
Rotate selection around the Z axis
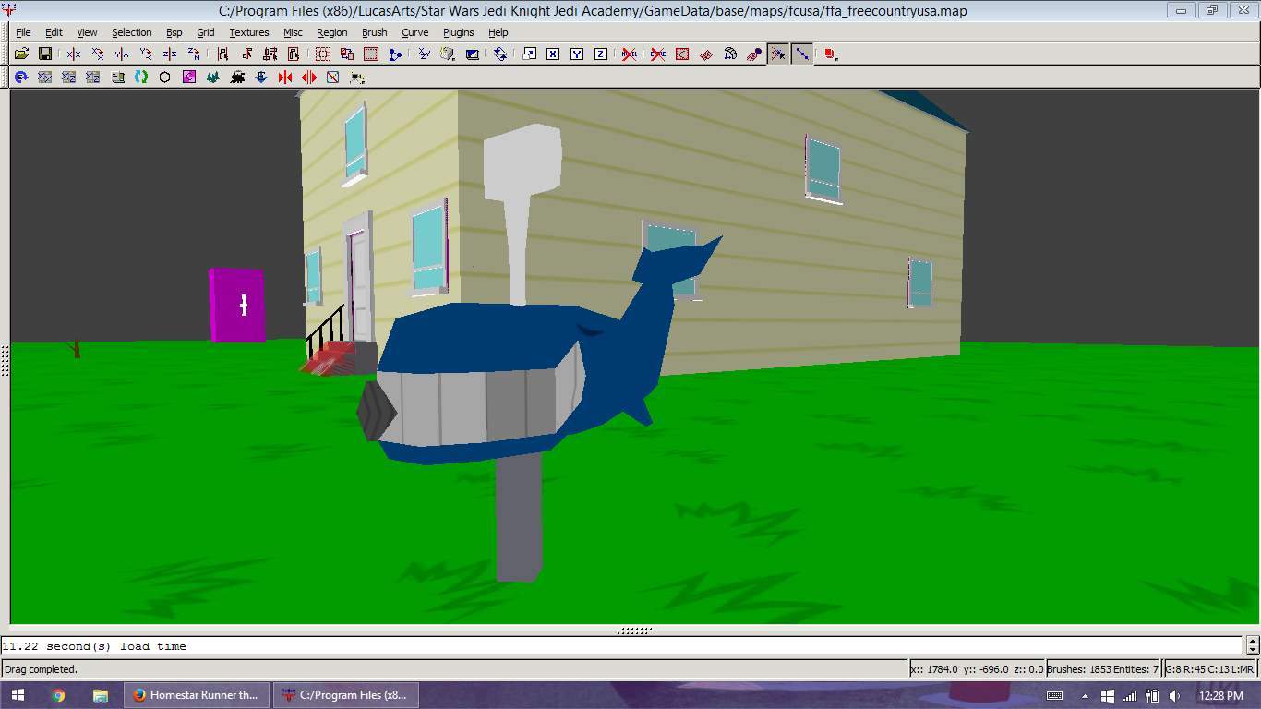[x=194, y=54]
